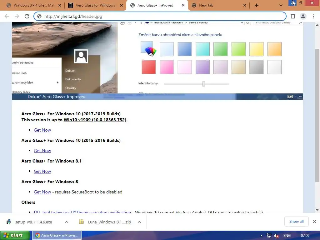The width and height of the screenshot is (320, 240).
Task: Open the Win10 v1909 version link
Action: pyautogui.click(x=95, y=120)
